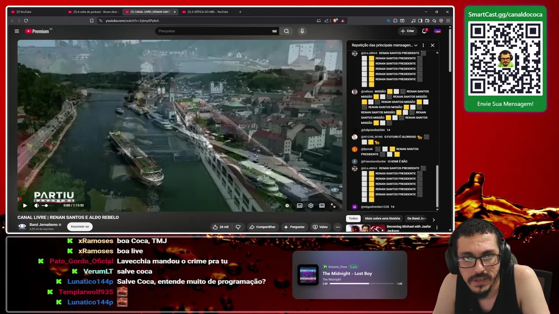Open chat options three-dot menu
The height and width of the screenshot is (314, 559).
(423, 45)
